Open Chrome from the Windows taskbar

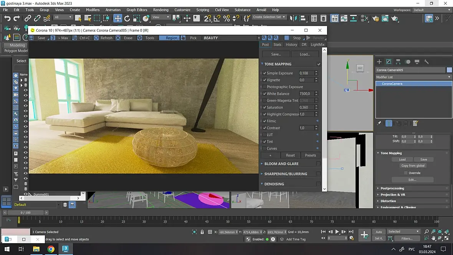[x=51, y=249]
